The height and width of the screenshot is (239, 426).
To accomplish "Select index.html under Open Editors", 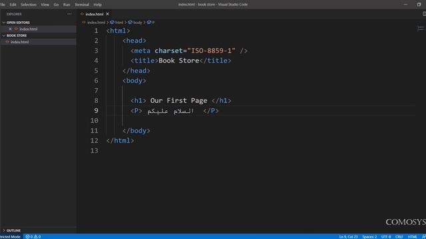I will (x=39, y=29).
